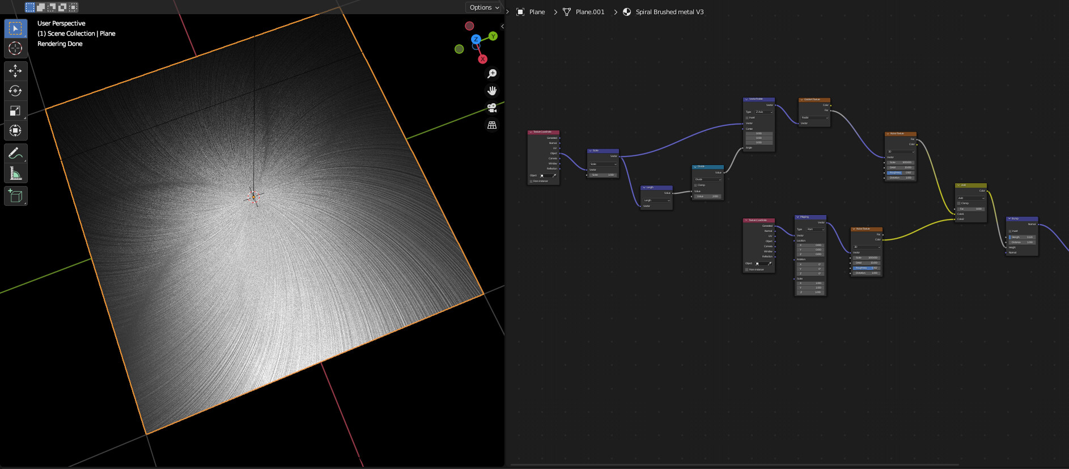This screenshot has height=469, width=1069.
Task: Set selection mode to extend existing selection
Action: [x=41, y=7]
